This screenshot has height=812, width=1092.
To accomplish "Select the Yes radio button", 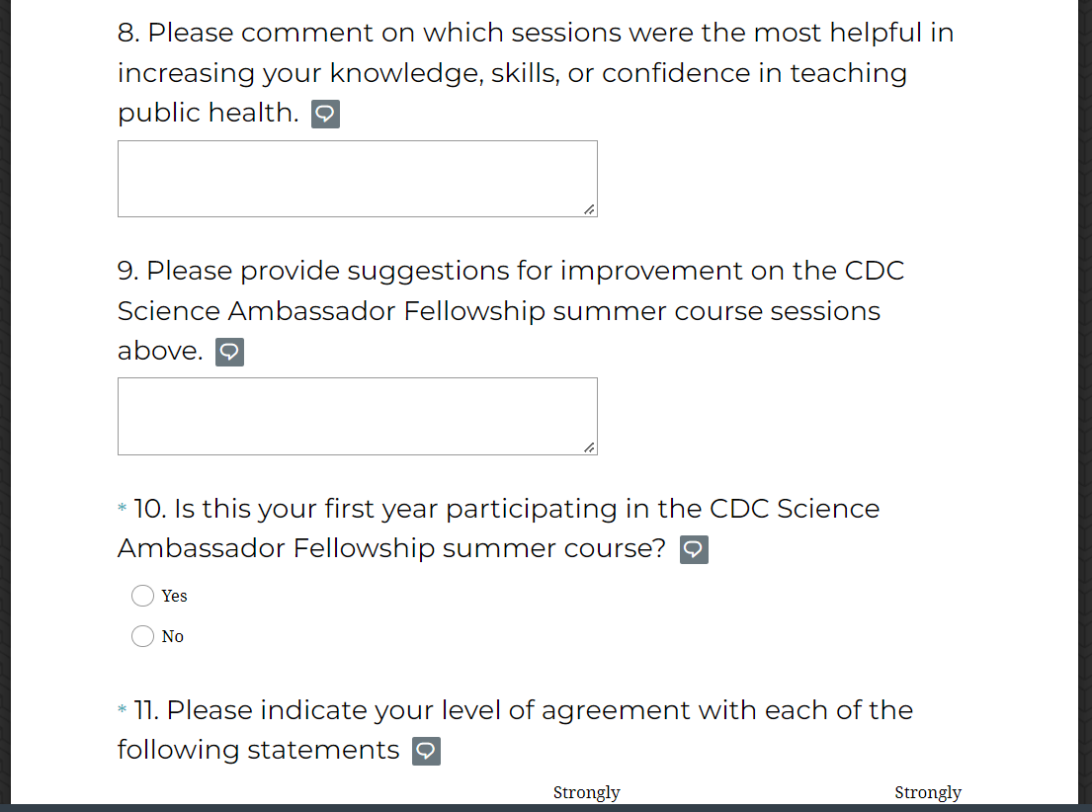I will tap(142, 596).
